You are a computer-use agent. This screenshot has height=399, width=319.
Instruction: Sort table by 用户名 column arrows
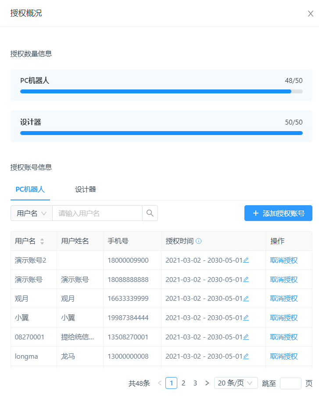42,241
